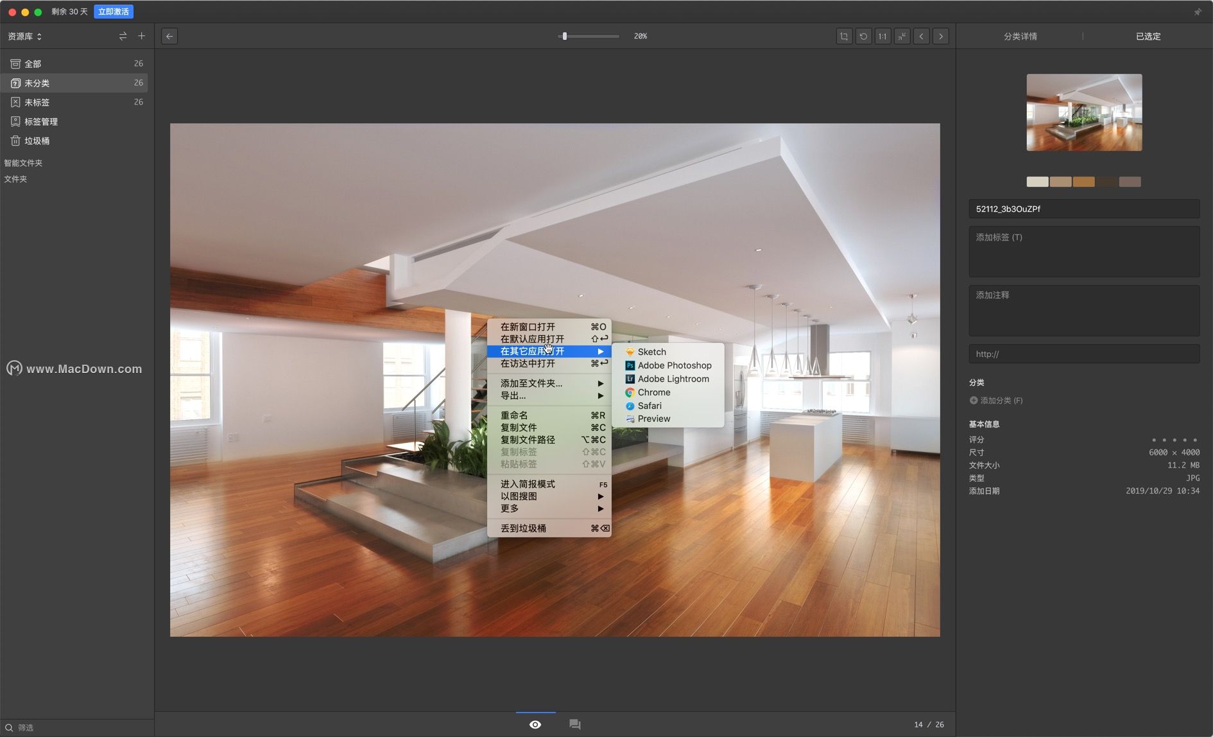Click the shrink-to-fit arrows icon
The image size is (1213, 737).
pyautogui.click(x=902, y=37)
